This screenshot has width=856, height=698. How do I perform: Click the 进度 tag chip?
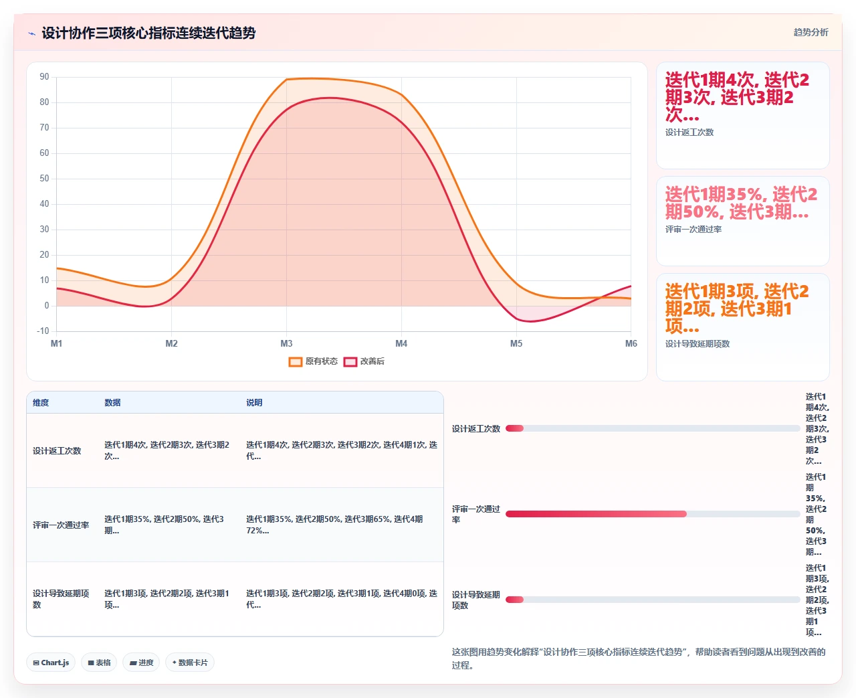(141, 663)
